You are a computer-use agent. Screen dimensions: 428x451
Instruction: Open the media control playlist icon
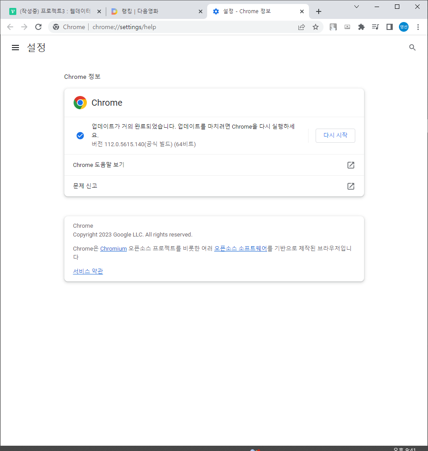(376, 27)
